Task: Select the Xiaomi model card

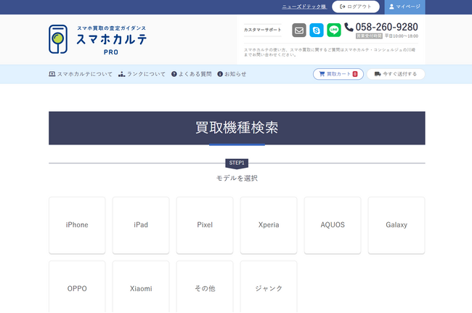Action: (141, 287)
